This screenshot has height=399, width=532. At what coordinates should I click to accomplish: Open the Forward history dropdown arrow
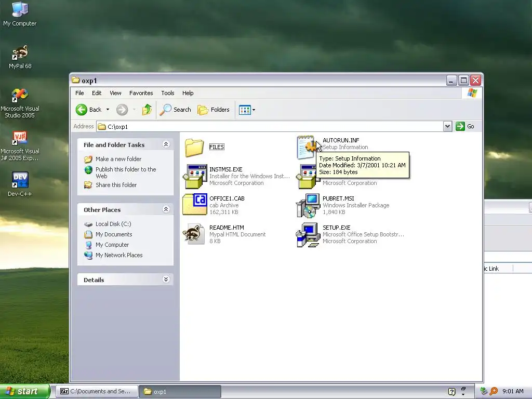coord(134,110)
